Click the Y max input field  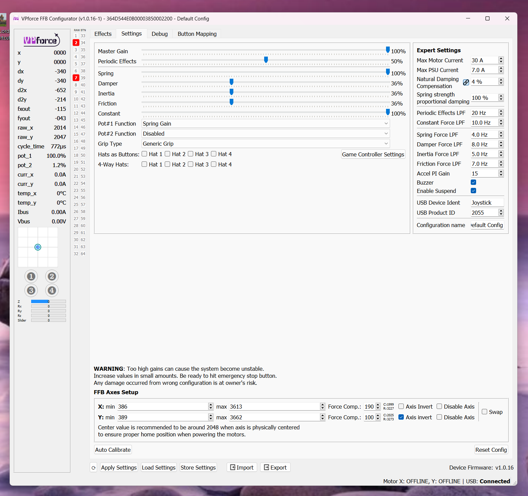(275, 417)
